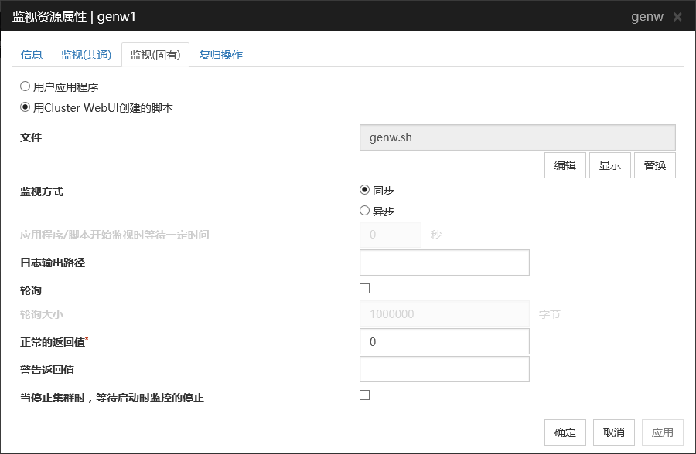
Task: Close the genw1 properties dialog
Action: pyautogui.click(x=677, y=17)
